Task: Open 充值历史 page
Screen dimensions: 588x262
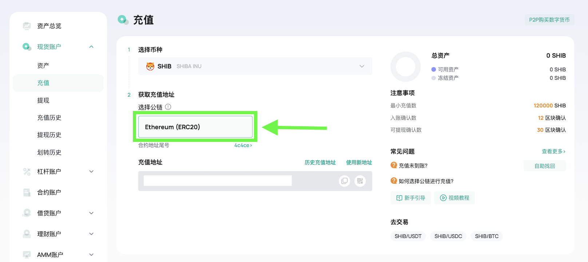Action: coord(49,118)
